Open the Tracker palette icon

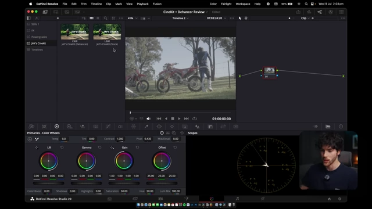pyautogui.click(x=172, y=127)
